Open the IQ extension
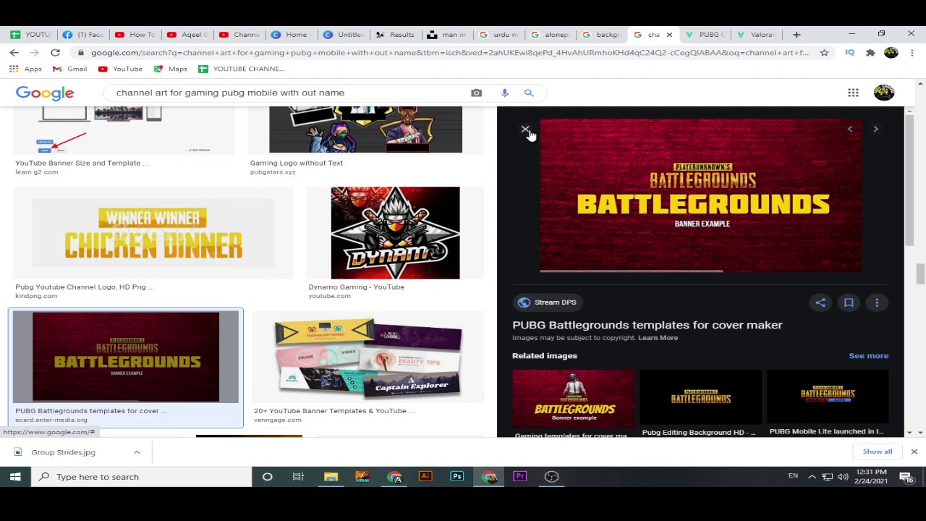This screenshot has width=926, height=521. 849,53
